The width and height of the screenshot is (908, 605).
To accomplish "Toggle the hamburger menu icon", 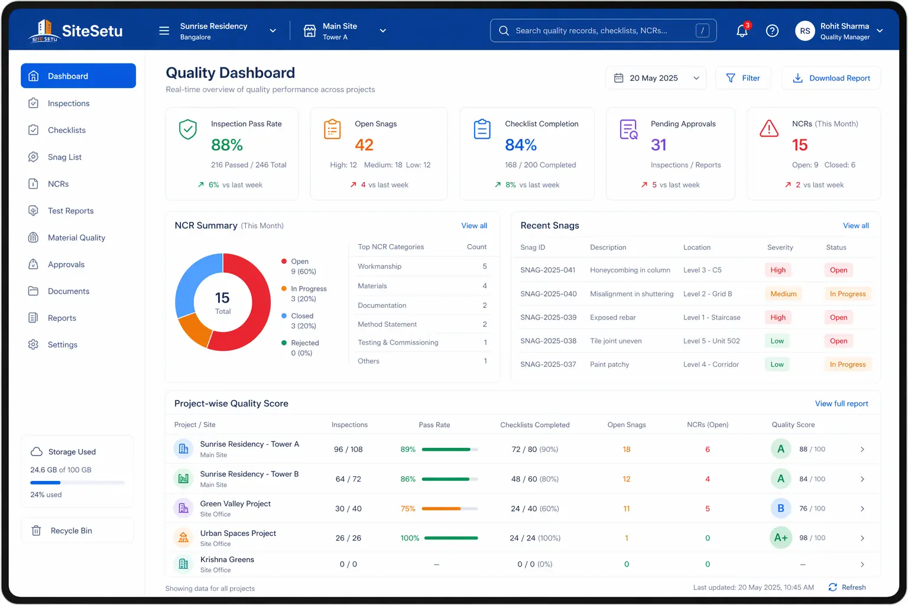I will (164, 31).
